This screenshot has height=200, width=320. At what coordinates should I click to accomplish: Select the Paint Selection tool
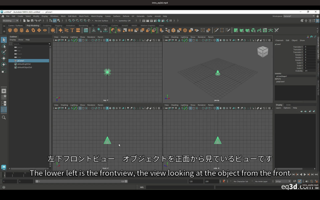(4, 52)
